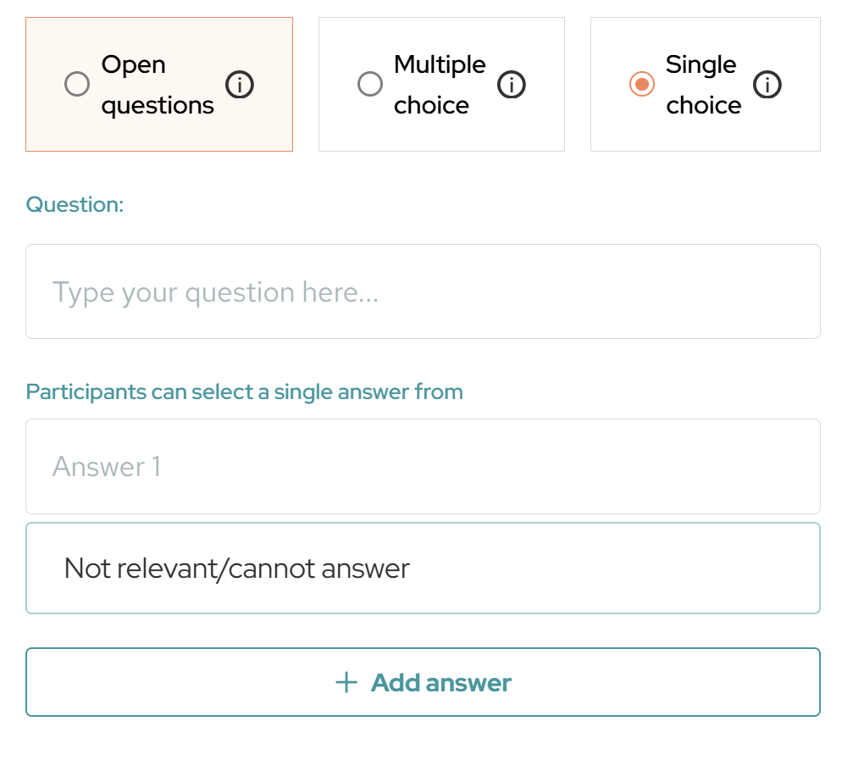Click the "Single choice" label text

703,85
